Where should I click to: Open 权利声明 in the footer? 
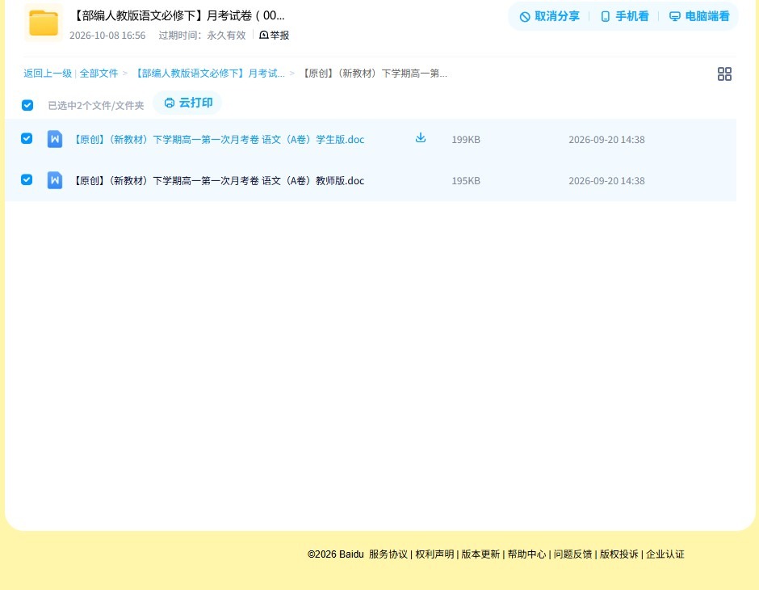pos(434,554)
